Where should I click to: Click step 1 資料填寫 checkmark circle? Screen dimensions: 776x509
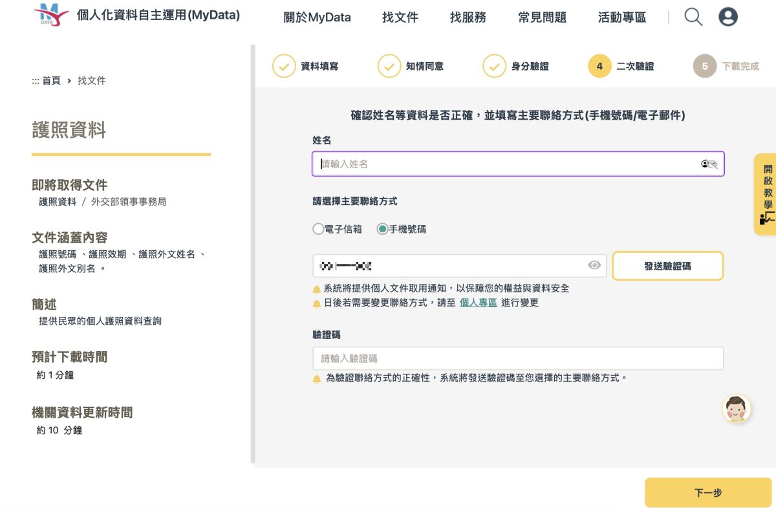(284, 66)
